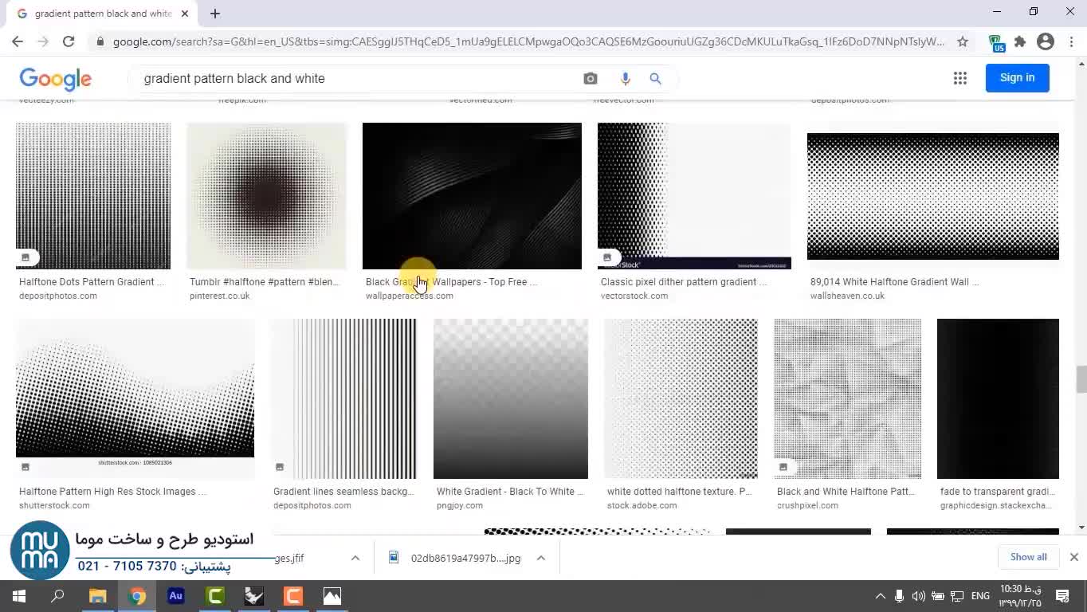
Task: Click the search by image camera icon
Action: pyautogui.click(x=590, y=78)
